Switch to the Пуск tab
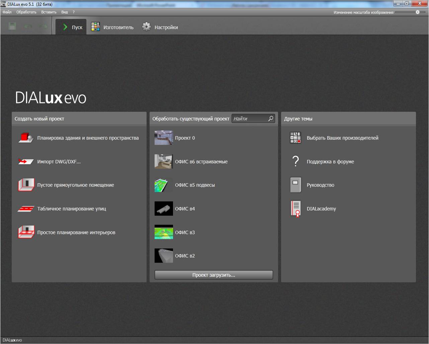Screen dimensions: 429x344 [x=71, y=27]
